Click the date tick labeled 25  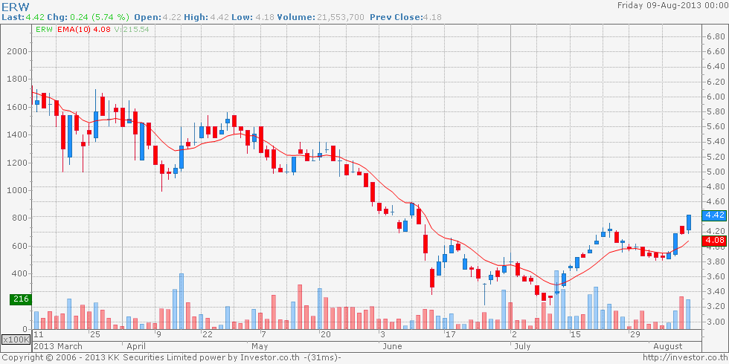click(95, 334)
